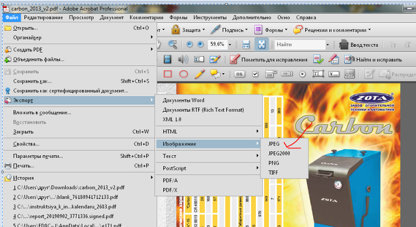The height and width of the screenshot is (227, 416).
Task: Open the Инструменты menu
Action: 210,18
